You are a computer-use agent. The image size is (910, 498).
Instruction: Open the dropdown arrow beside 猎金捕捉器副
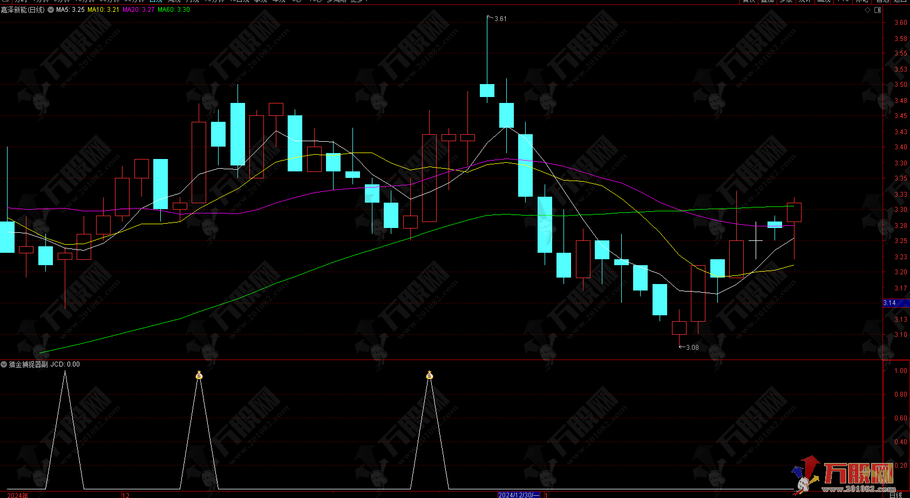[x=4, y=364]
